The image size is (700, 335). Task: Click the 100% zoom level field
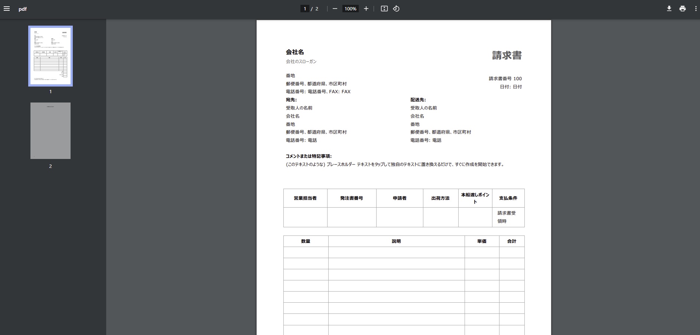(350, 9)
